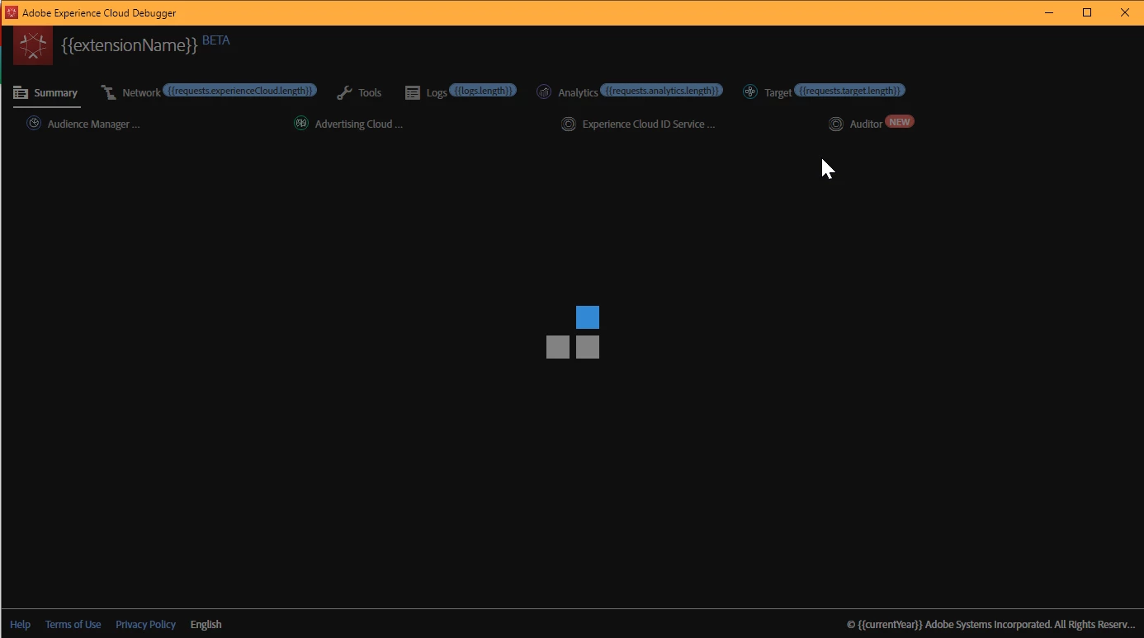The image size is (1144, 638).
Task: Open the Auditor tab
Action: (866, 124)
